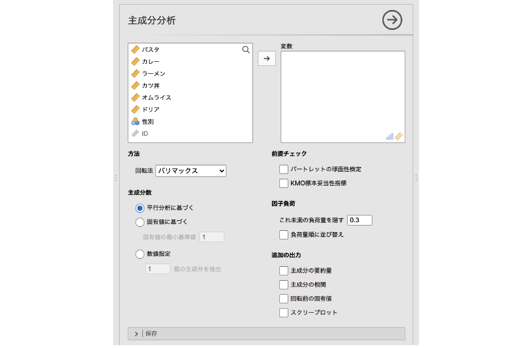
Task: Click the circled arrow to collapse options
Action: pos(392,20)
